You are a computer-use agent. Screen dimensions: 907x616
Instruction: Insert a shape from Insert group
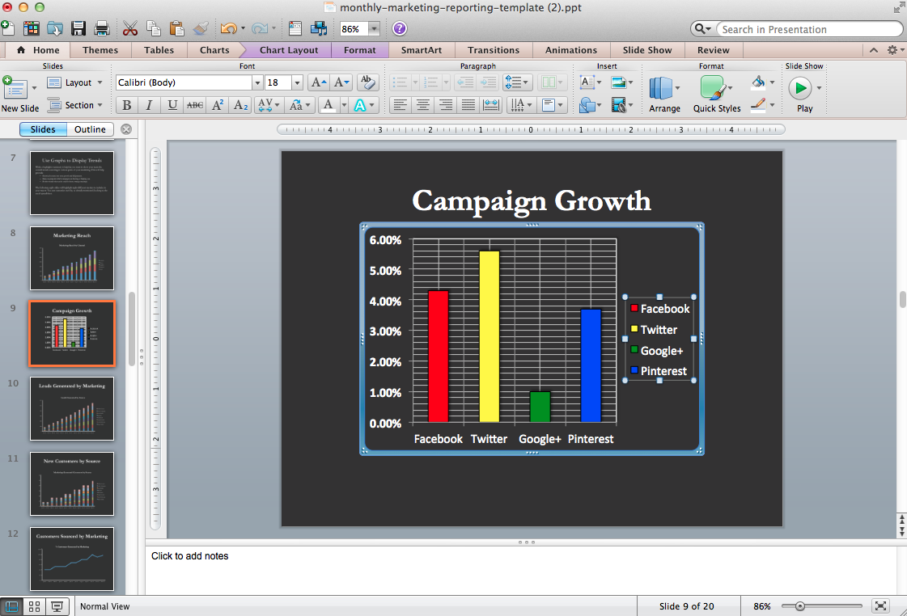pyautogui.click(x=587, y=105)
